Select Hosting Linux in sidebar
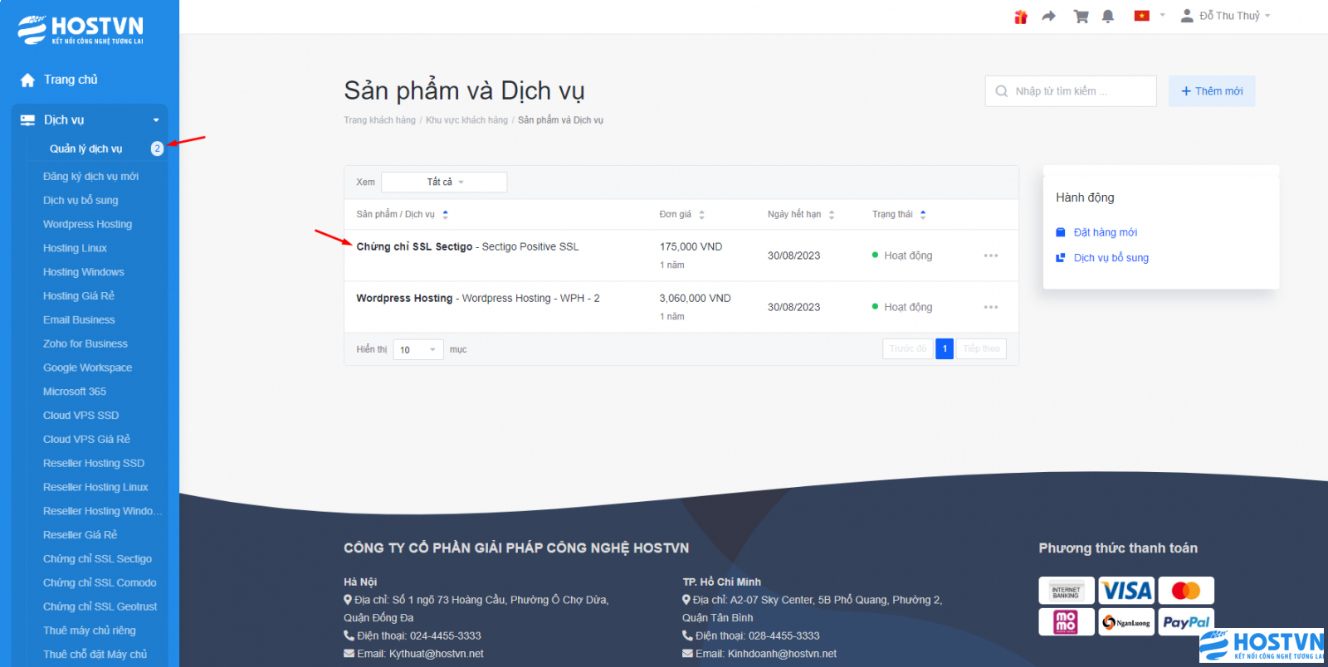The image size is (1328, 667). 75,248
